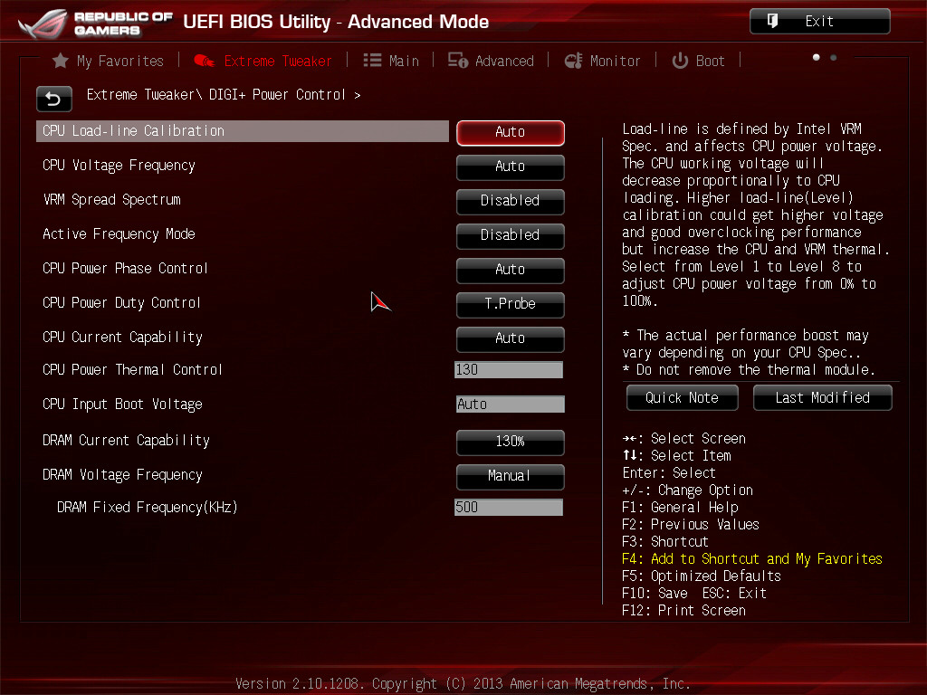Click F3 Shortcut hint
This screenshot has height=695, width=927.
coord(665,542)
